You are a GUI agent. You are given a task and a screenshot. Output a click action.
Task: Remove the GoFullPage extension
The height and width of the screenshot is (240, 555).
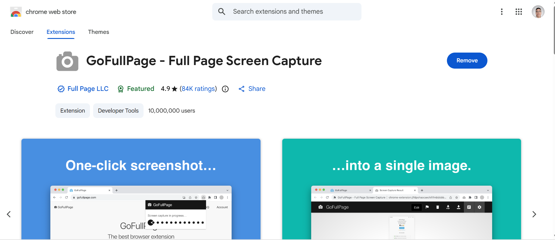click(467, 61)
